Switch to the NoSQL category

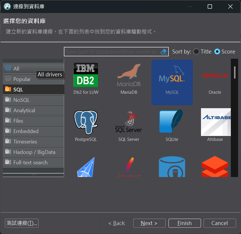point(33,100)
